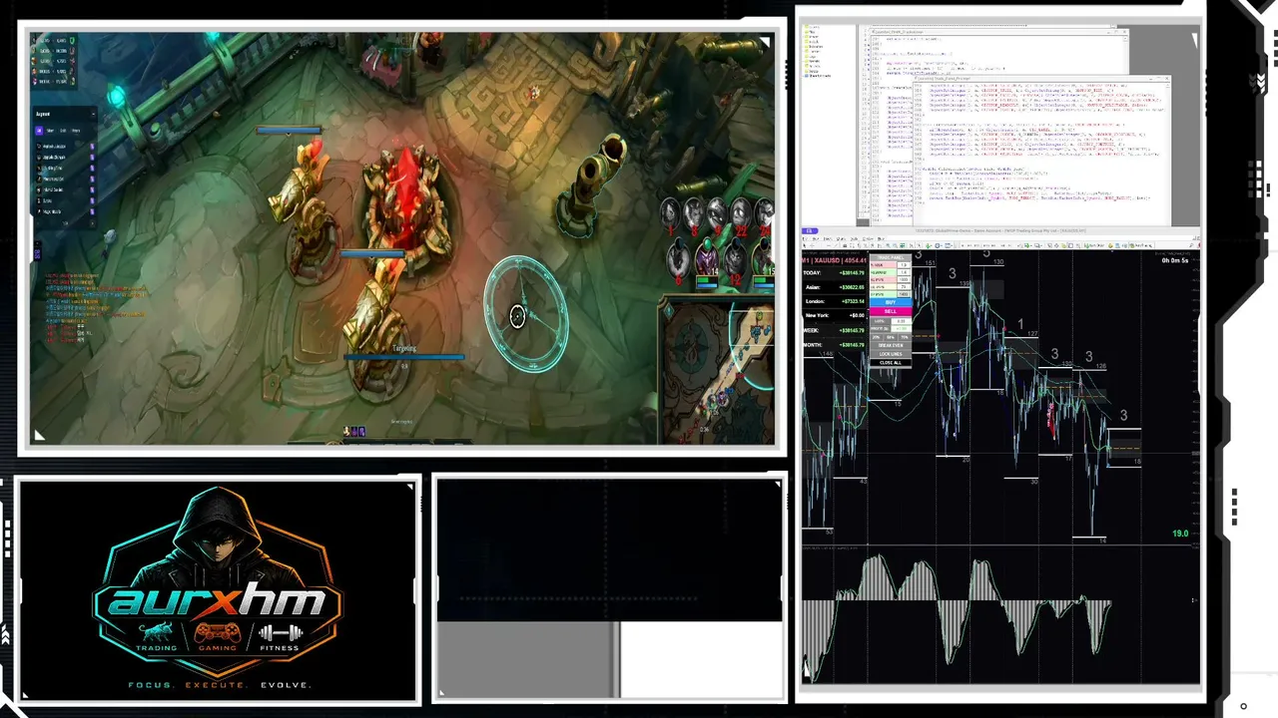This screenshot has width=1278, height=718.
Task: Click champion portrait with respawn timer 8
Action: point(694,212)
